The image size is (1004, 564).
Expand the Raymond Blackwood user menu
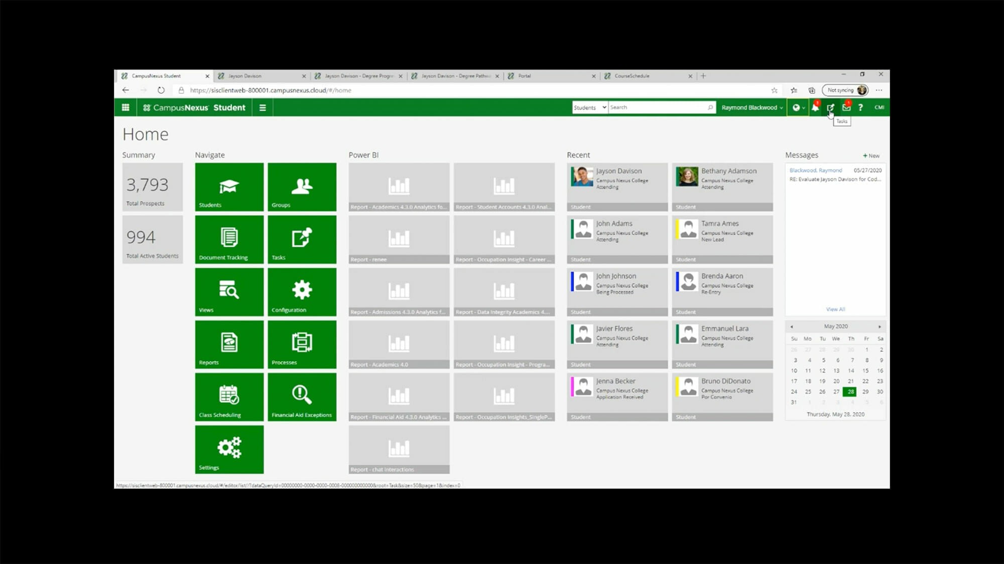click(x=752, y=107)
